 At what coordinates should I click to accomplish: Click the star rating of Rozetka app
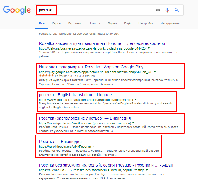pyautogui.click(x=46, y=76)
